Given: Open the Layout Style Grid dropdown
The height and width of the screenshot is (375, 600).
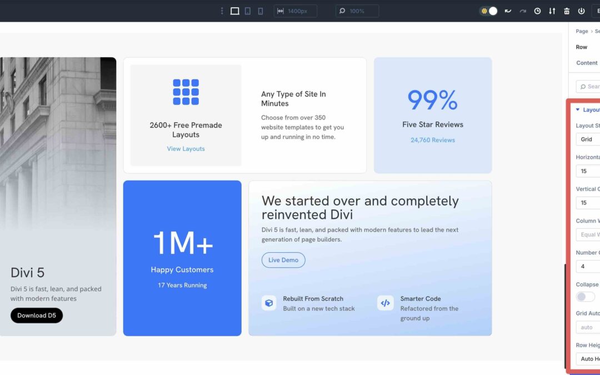Looking at the screenshot, I should pos(589,139).
